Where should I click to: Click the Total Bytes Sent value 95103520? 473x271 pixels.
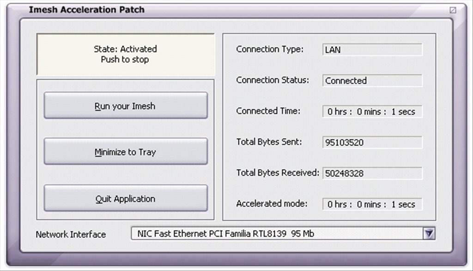[x=372, y=142]
